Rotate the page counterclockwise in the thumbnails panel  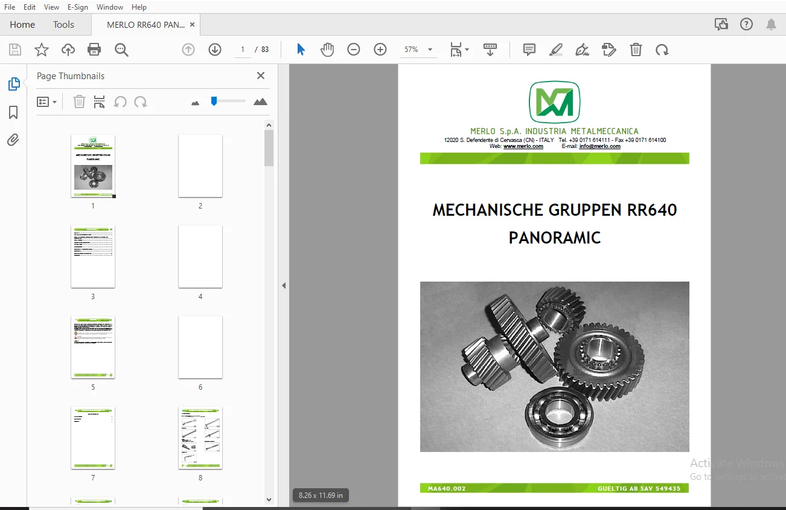pos(120,102)
